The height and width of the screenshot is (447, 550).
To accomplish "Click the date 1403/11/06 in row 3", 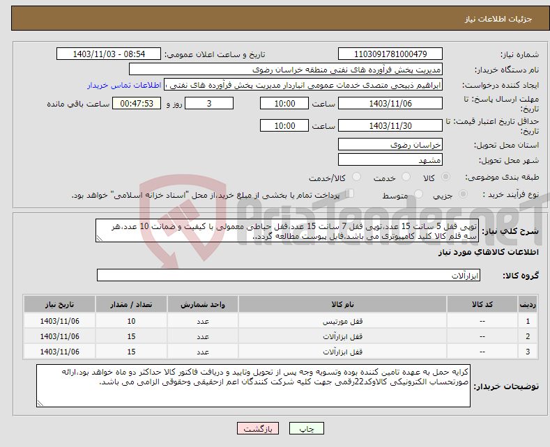I will click(x=60, y=352).
